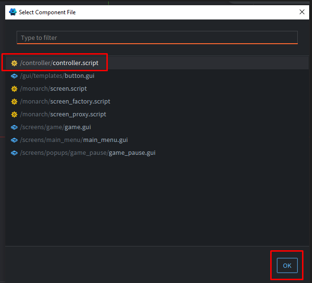Select /screens/popups/game_pause/game_pause.gui file
Viewport: 312px width, 283px height.
tap(88, 153)
